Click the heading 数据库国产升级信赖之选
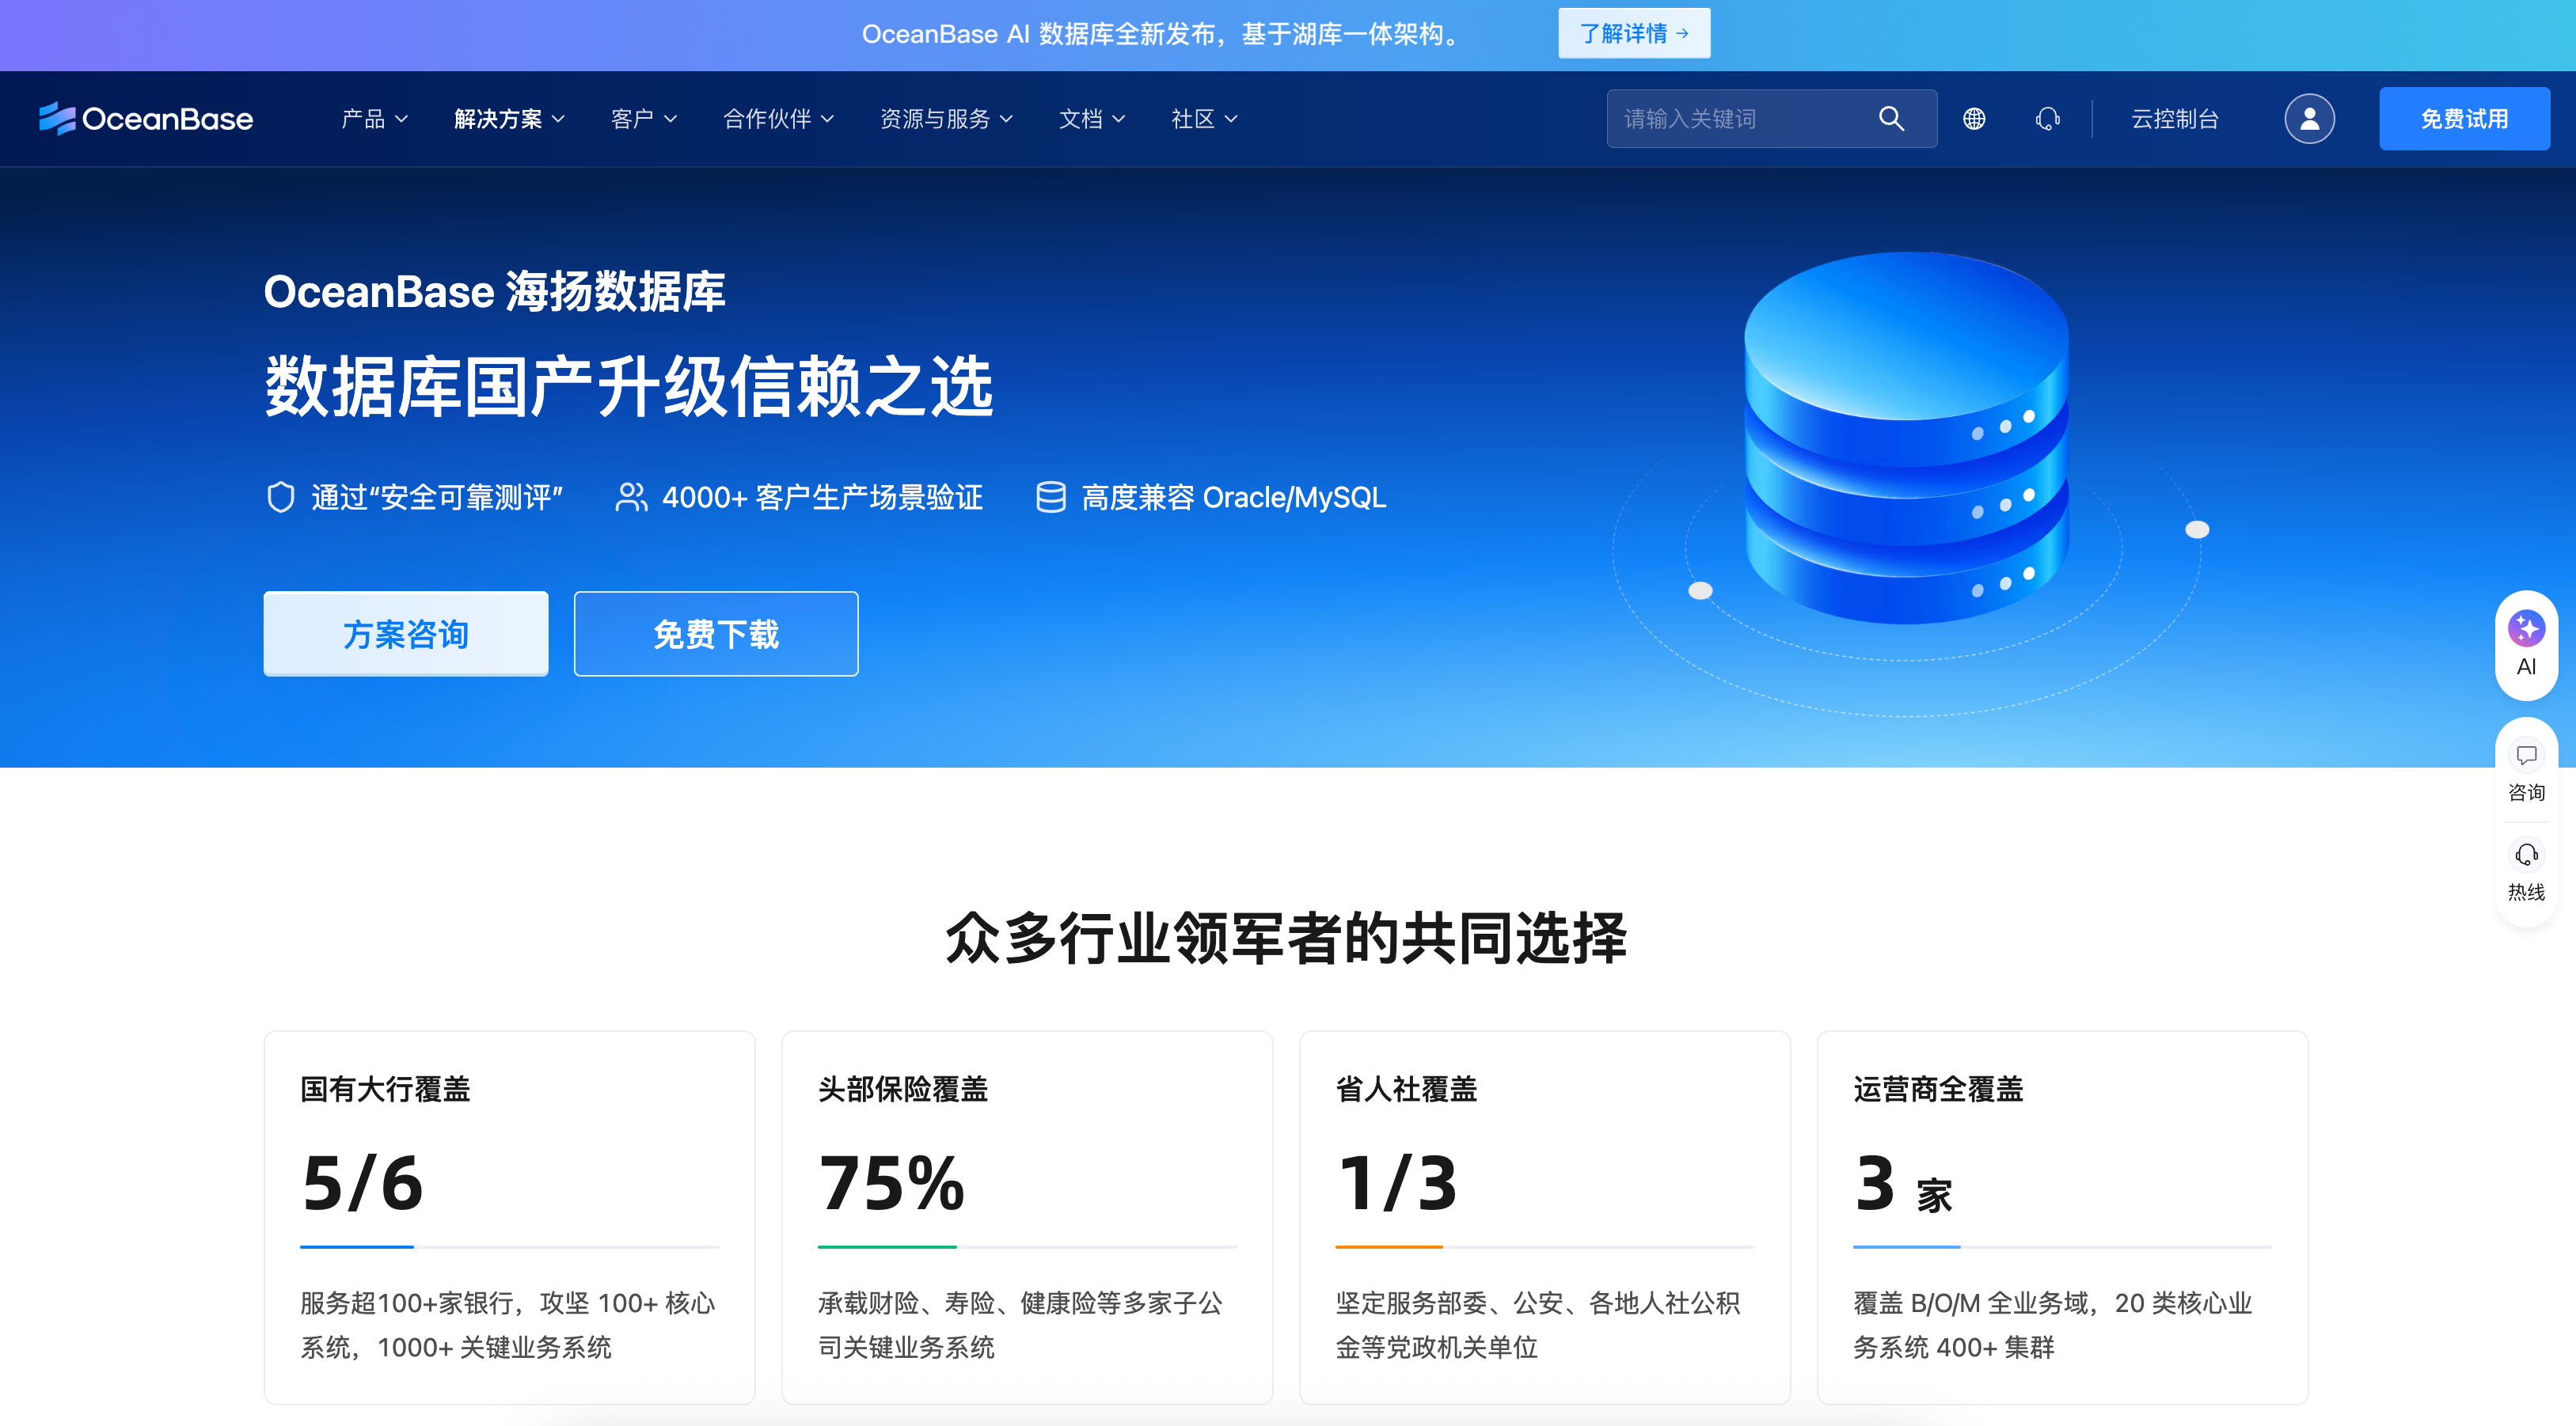This screenshot has width=2576, height=1426. pos(629,387)
